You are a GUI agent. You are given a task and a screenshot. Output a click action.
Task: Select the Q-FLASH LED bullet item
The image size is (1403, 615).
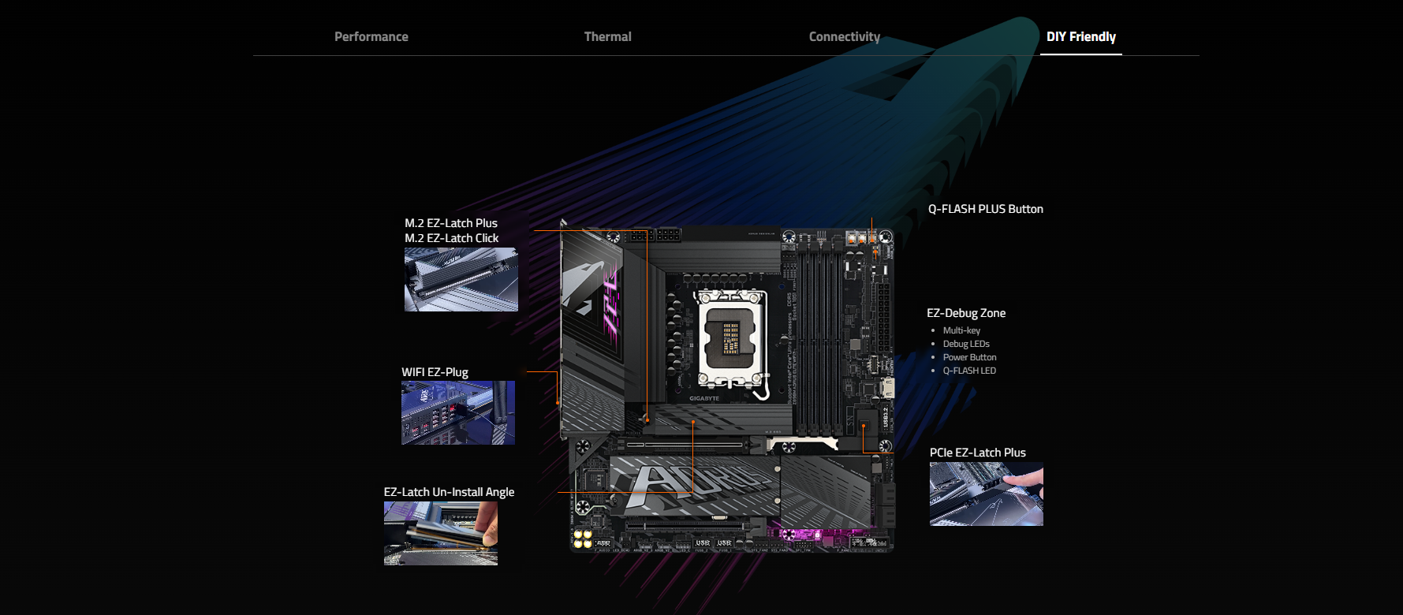[x=969, y=371]
